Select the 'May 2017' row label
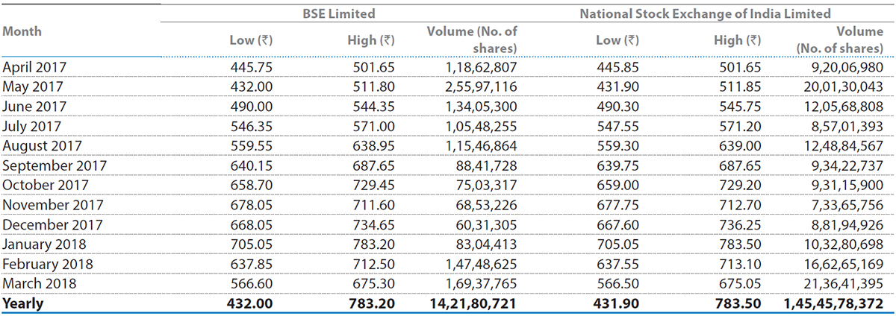 (33, 86)
